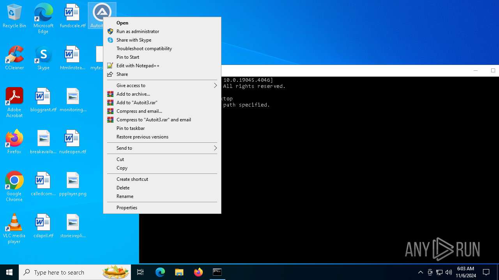Show hidden system tray icons
This screenshot has width=499, height=280.
click(x=421, y=272)
